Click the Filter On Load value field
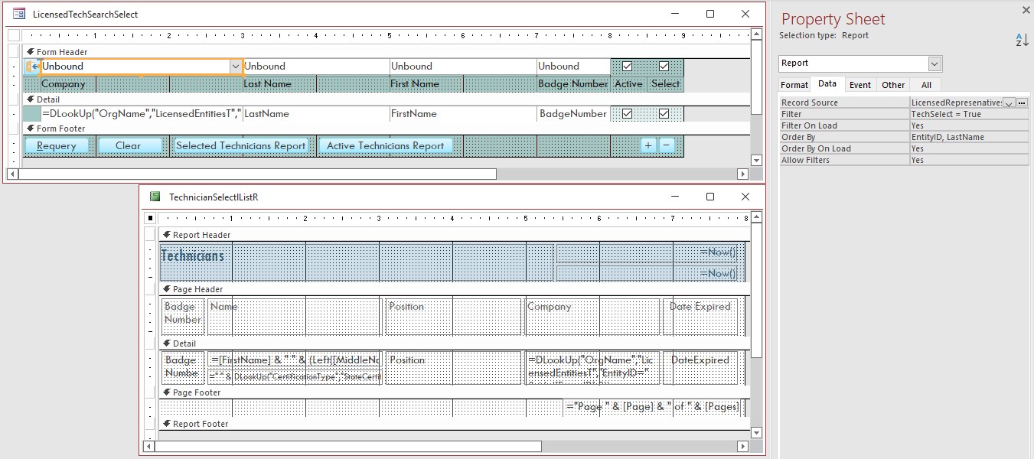The image size is (1034, 459). (x=969, y=125)
